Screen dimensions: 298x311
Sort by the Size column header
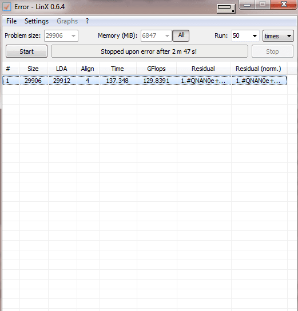[x=33, y=69]
